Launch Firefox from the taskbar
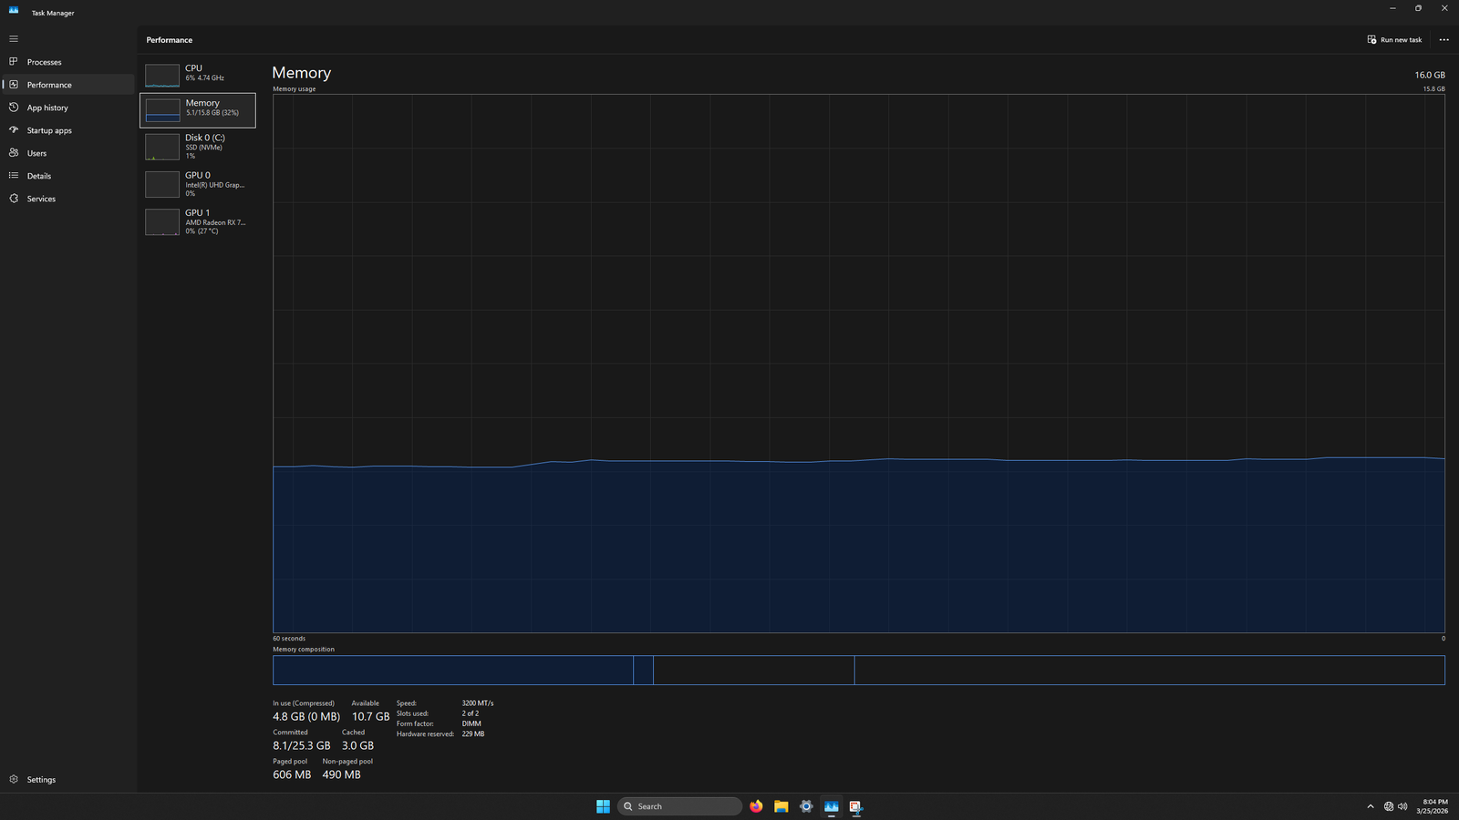Image resolution: width=1459 pixels, height=820 pixels. point(756,806)
